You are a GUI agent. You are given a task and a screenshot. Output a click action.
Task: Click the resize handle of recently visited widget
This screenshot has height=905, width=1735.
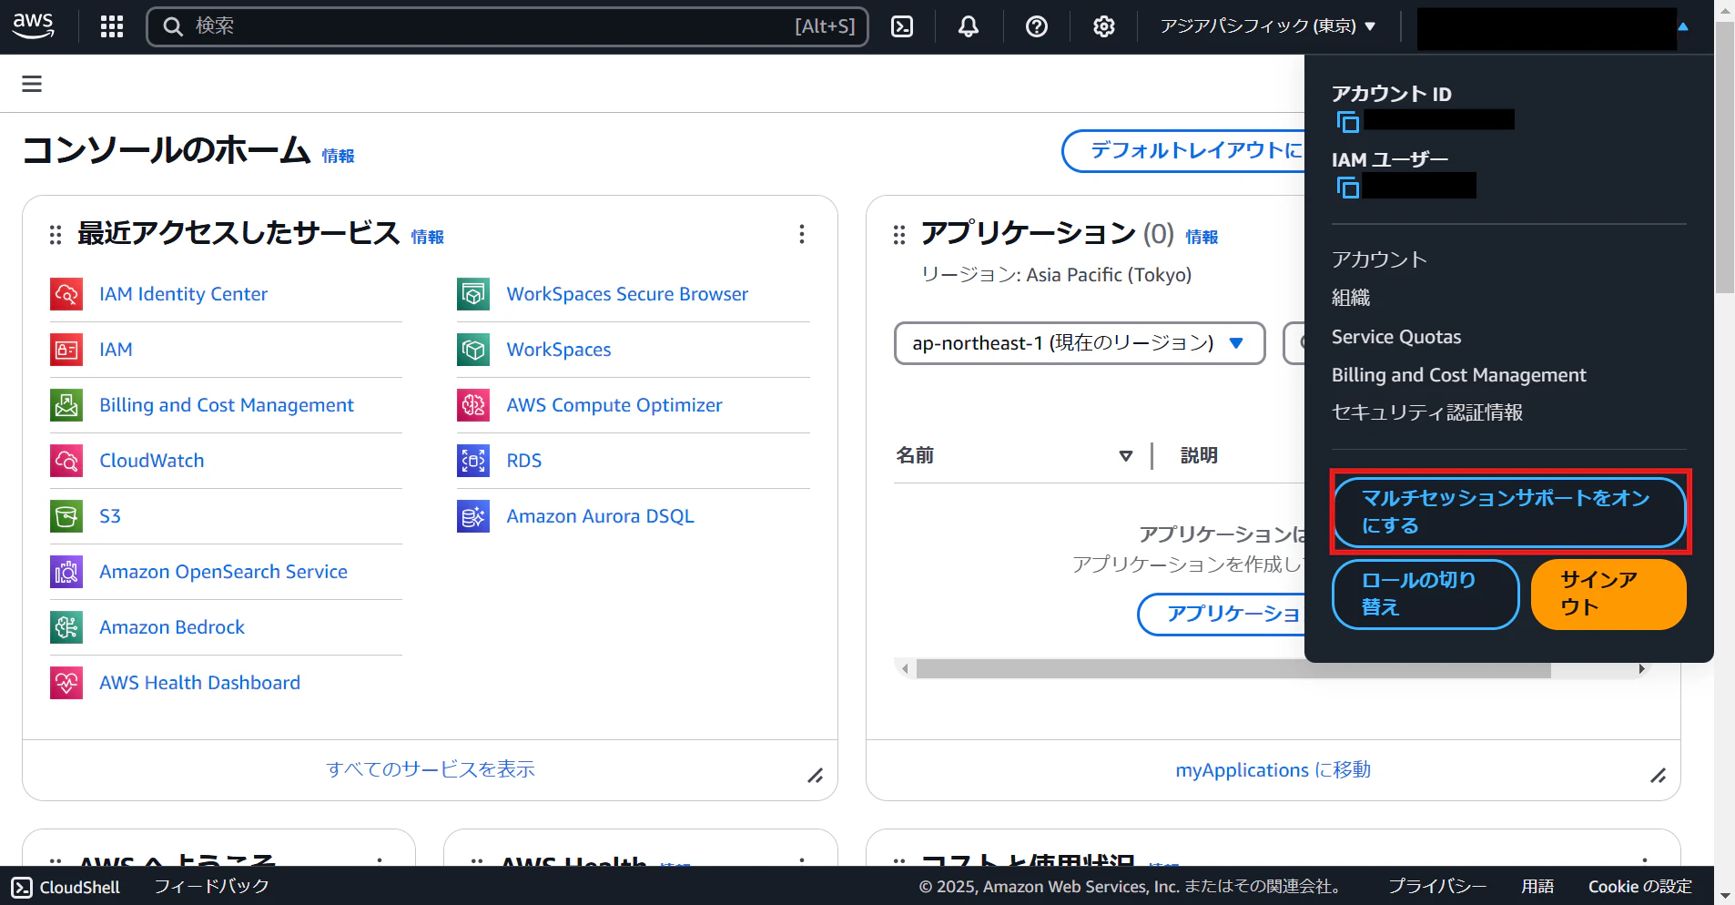point(816,776)
